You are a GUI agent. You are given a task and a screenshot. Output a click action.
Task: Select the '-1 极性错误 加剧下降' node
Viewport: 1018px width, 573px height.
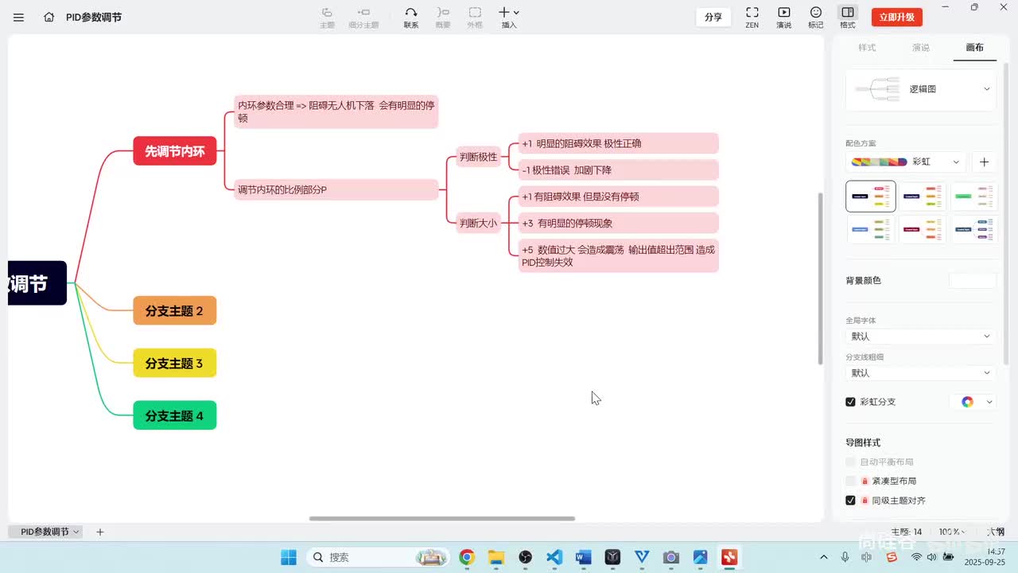pos(619,170)
